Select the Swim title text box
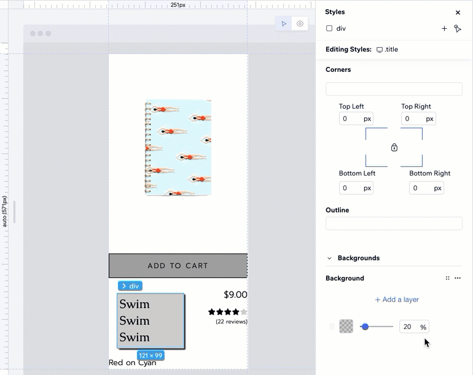Viewport: 473px width, 375px height. point(150,321)
